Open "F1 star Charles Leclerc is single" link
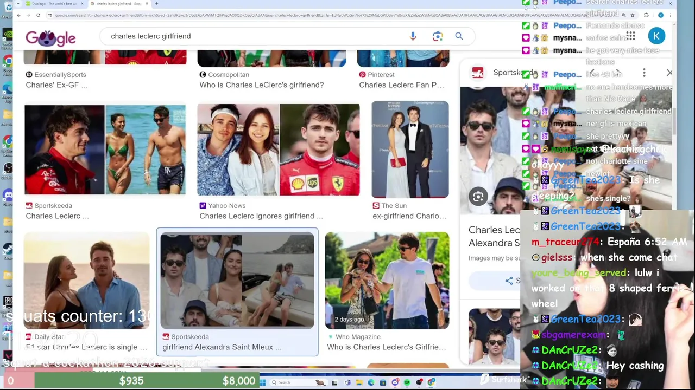 click(x=86, y=347)
